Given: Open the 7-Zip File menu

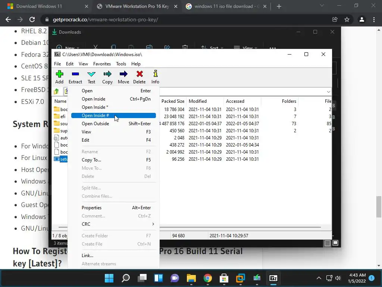Looking at the screenshot, I should [x=57, y=64].
